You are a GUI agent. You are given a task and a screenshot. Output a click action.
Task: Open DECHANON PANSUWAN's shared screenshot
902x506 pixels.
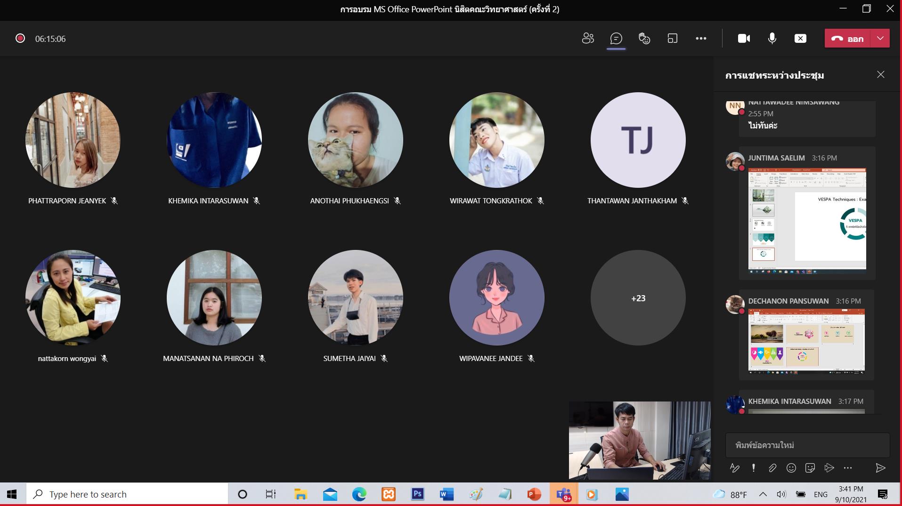coord(806,342)
